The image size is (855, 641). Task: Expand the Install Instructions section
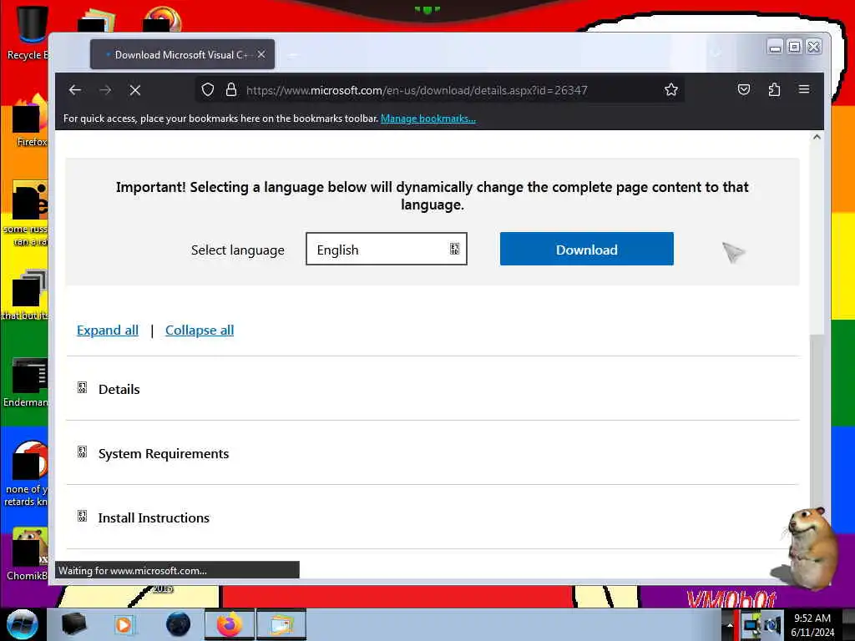click(433, 517)
